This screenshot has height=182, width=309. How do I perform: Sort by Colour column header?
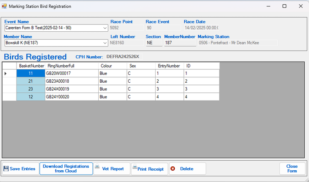pyautogui.click(x=113, y=66)
